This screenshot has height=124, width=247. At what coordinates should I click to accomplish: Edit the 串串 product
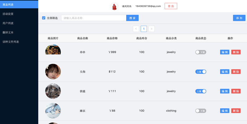225,52
